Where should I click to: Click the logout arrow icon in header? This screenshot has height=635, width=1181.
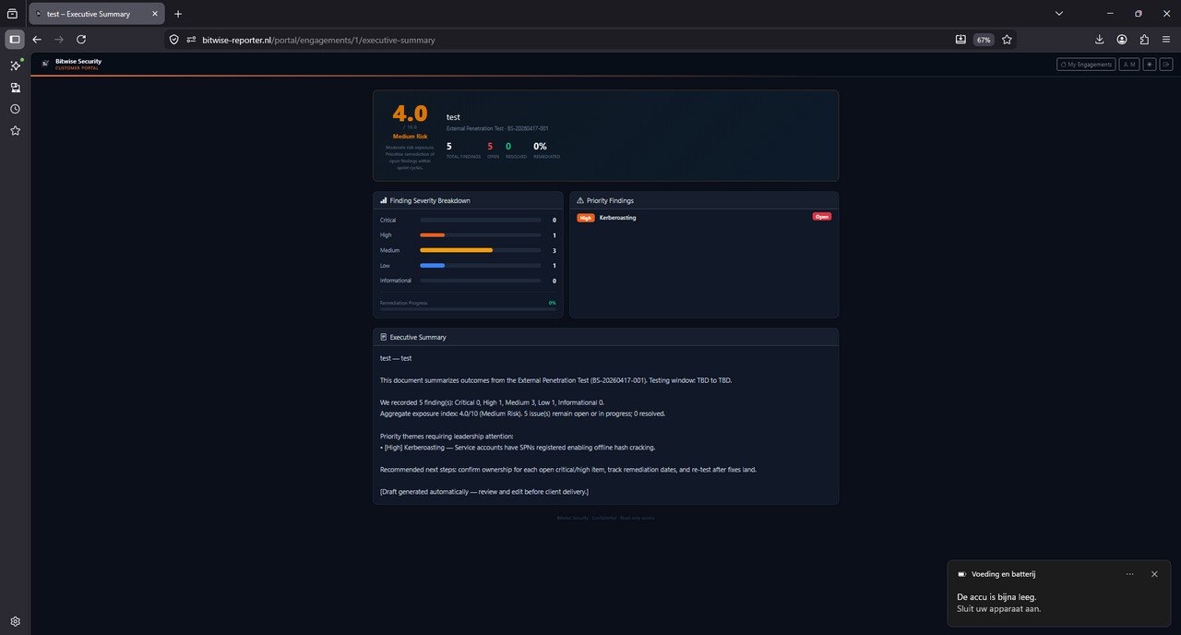pyautogui.click(x=1166, y=65)
